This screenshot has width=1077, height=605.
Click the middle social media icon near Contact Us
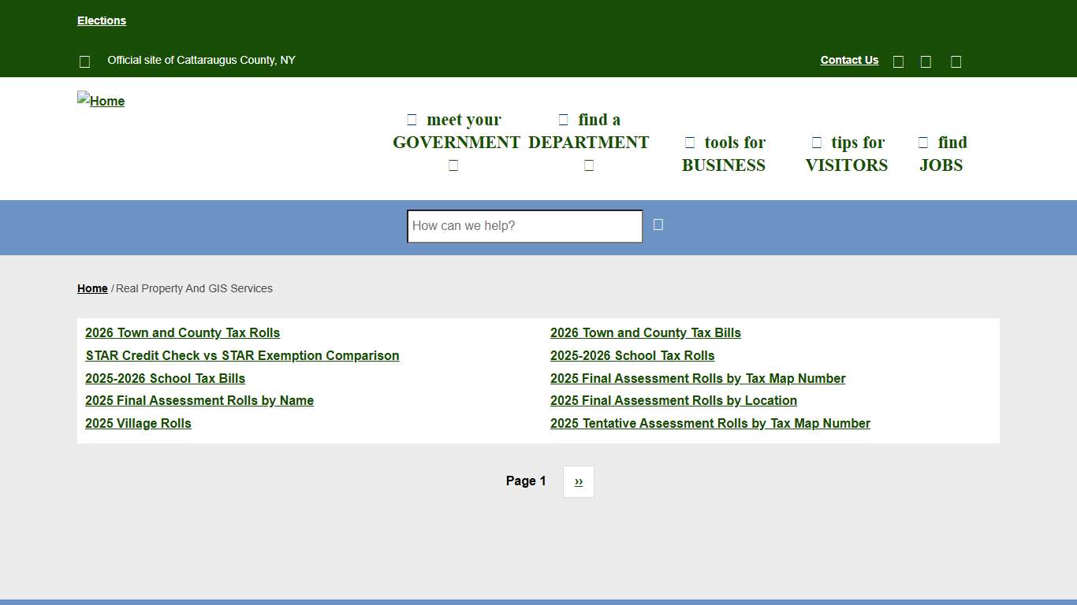(926, 61)
